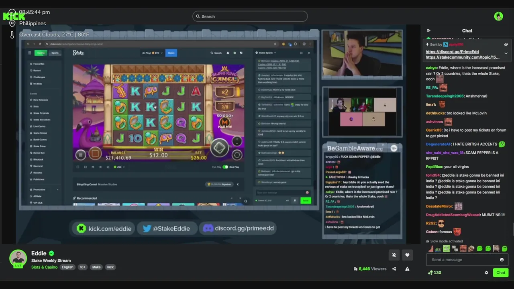Click blue Wallet button in Stake window
This screenshot has height=289, width=514.
coord(171,53)
